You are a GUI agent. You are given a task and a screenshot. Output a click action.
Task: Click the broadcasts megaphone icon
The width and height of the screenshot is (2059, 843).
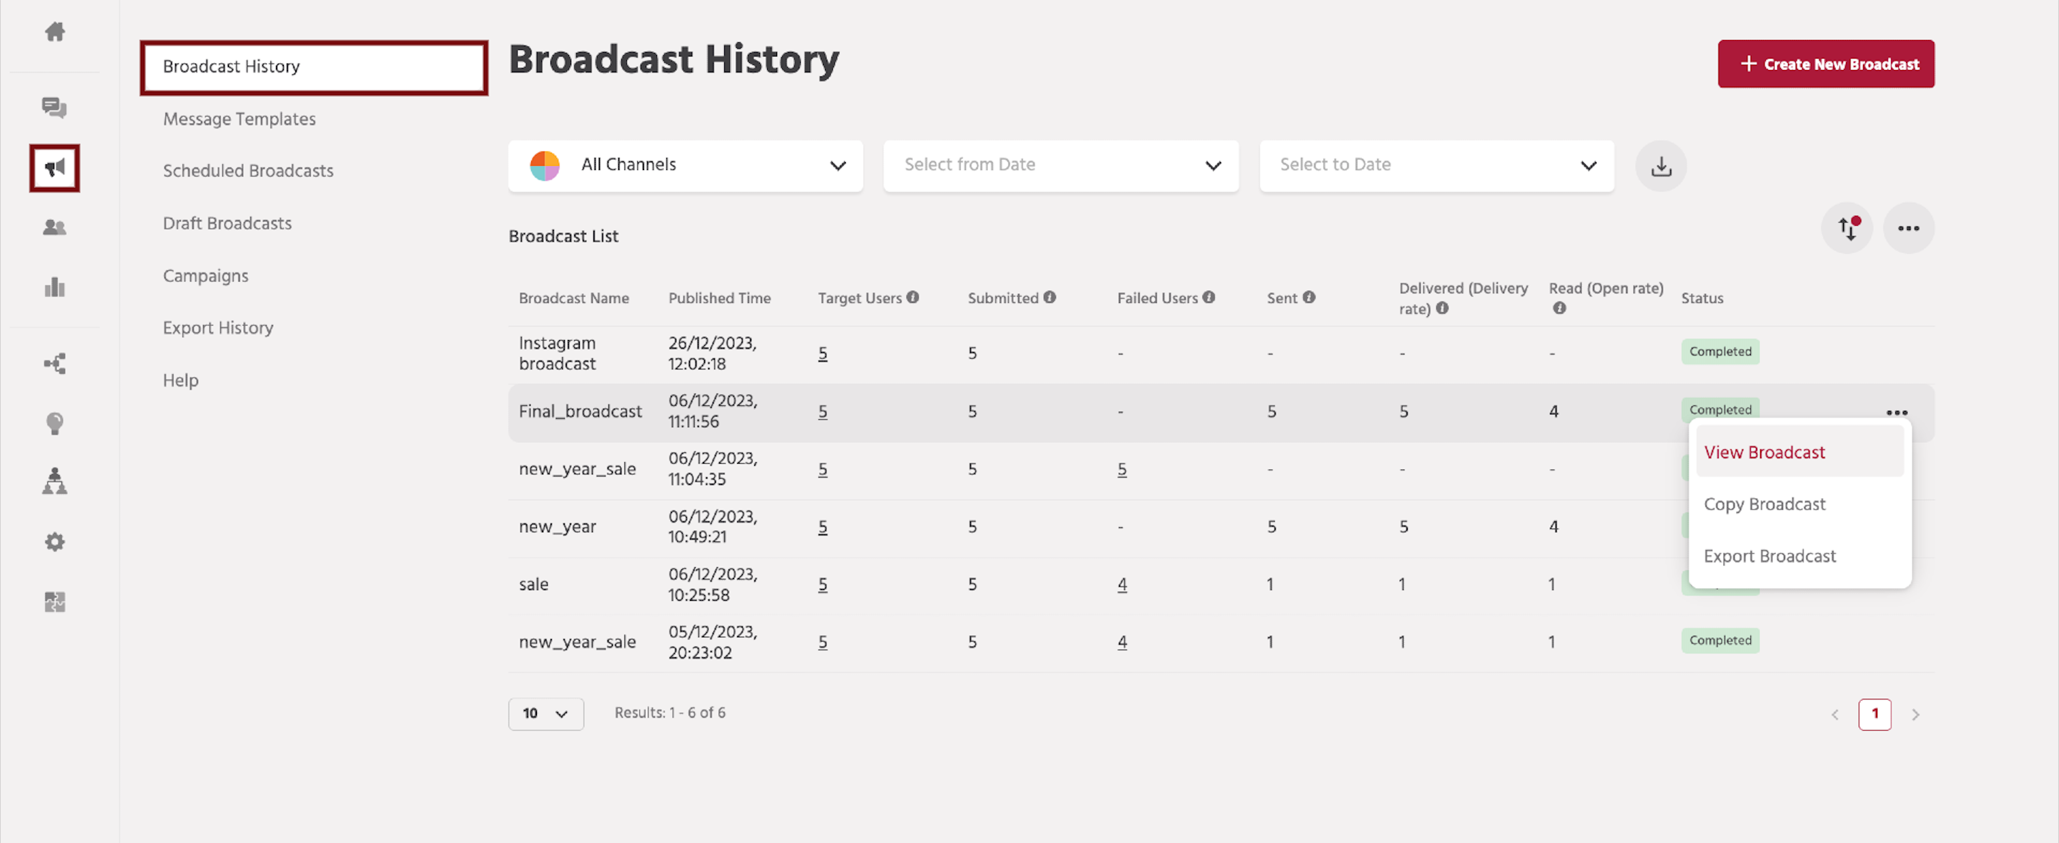coord(54,167)
